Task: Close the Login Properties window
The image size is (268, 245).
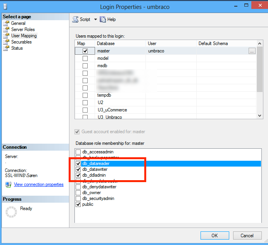Action: point(260,5)
